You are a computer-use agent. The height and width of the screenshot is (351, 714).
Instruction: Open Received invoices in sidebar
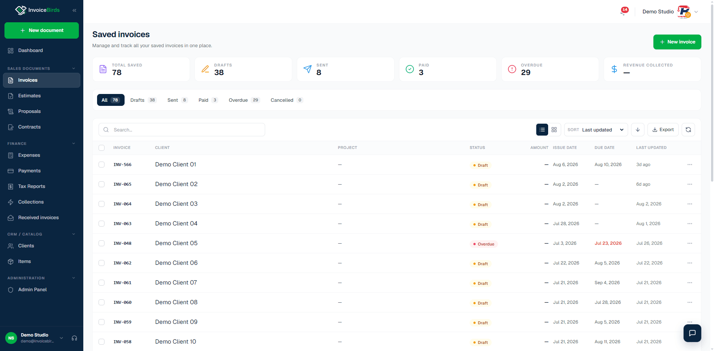(42, 218)
